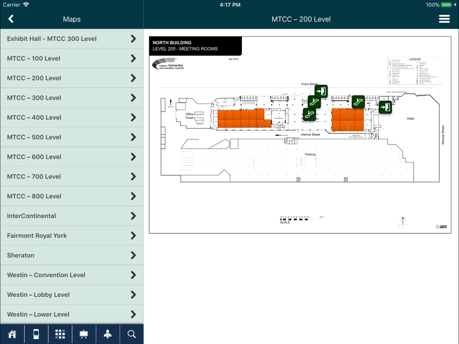Expand the Exhibit Hall - MTCC 300 Level chevron
459x344 pixels.
(133, 39)
